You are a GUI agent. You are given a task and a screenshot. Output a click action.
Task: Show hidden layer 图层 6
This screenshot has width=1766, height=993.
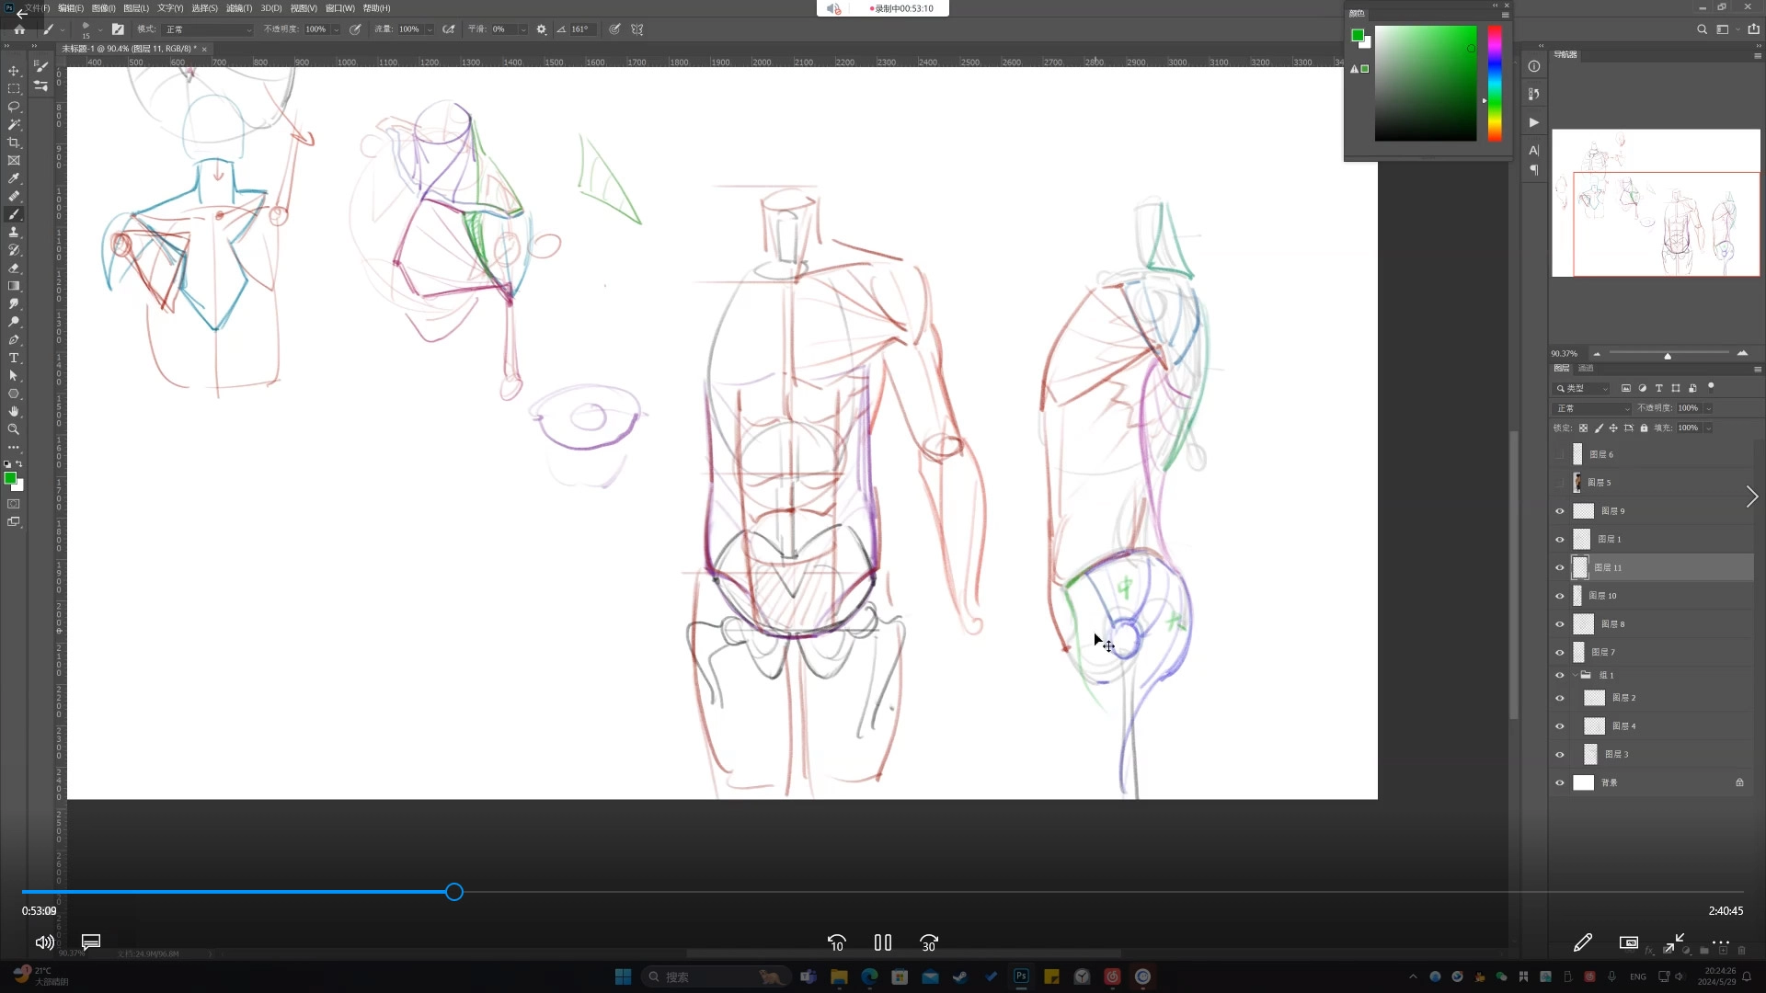(x=1559, y=454)
